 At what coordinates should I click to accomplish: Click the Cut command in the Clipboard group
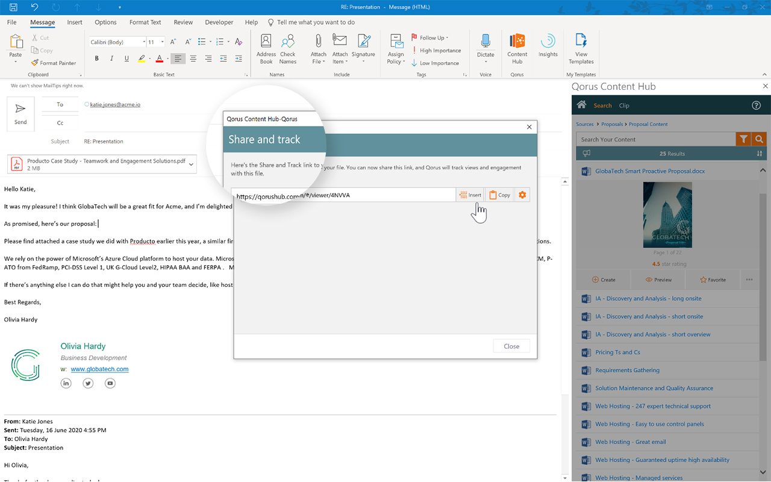(x=40, y=38)
